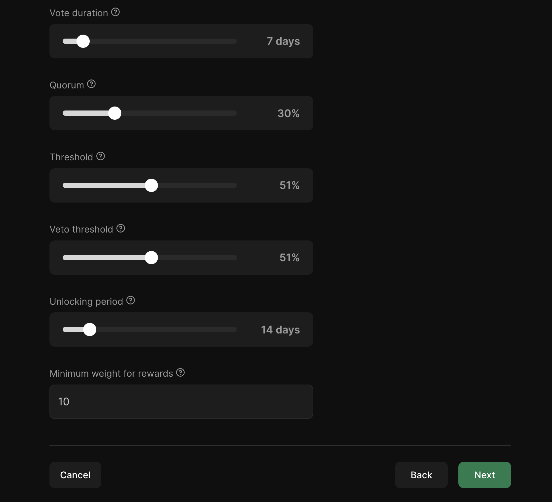Click Minimum weight for rewards help icon
The width and height of the screenshot is (552, 502).
(x=180, y=372)
